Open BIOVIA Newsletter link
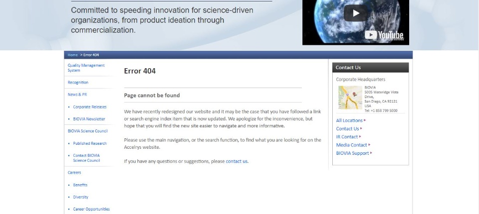The width and height of the screenshot is (479, 214). (89, 119)
